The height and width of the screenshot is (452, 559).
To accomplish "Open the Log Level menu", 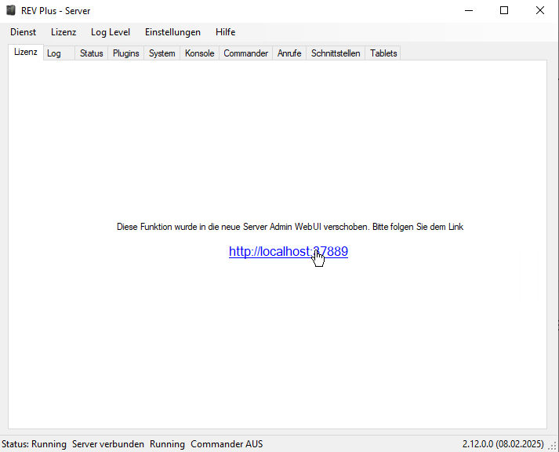I will click(x=111, y=32).
